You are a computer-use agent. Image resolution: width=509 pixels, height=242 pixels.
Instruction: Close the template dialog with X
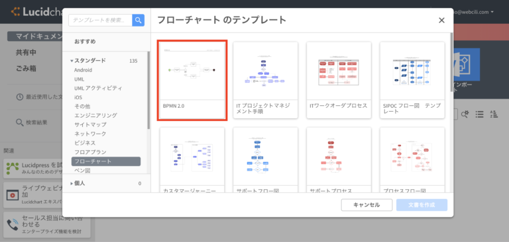(441, 20)
